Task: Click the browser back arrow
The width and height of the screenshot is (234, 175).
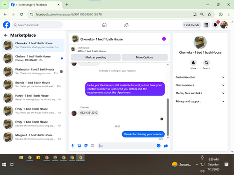Action: tap(5, 14)
